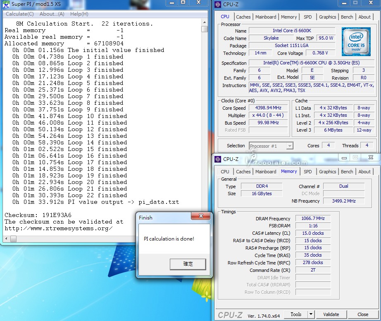Click the Multiplier value x 44.0 (8 - 44)
Viewport: 381px width, 321px height.
tap(268, 115)
